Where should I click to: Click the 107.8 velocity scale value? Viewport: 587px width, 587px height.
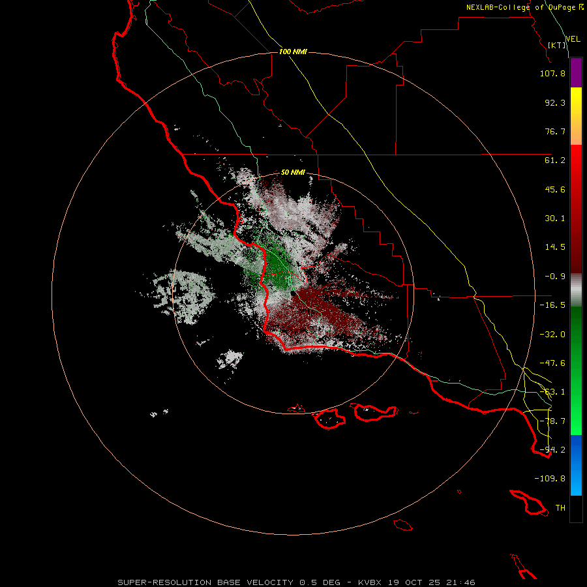coord(552,73)
